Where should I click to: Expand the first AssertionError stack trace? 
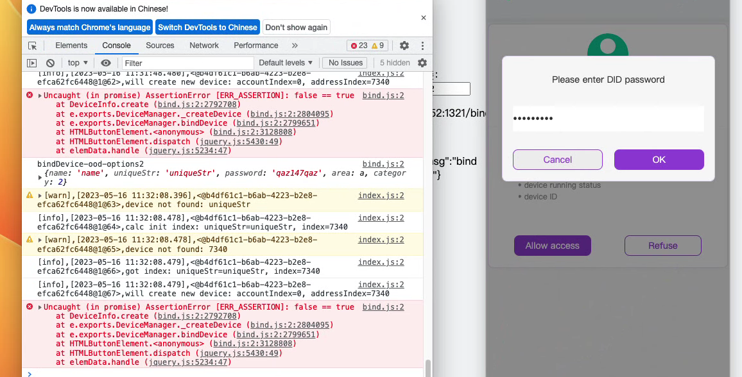click(x=39, y=95)
